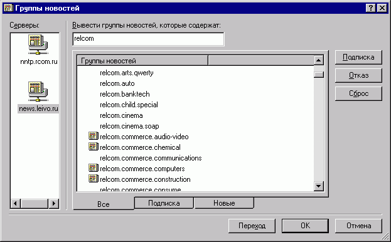Click the Группы новостей column header

(142, 60)
